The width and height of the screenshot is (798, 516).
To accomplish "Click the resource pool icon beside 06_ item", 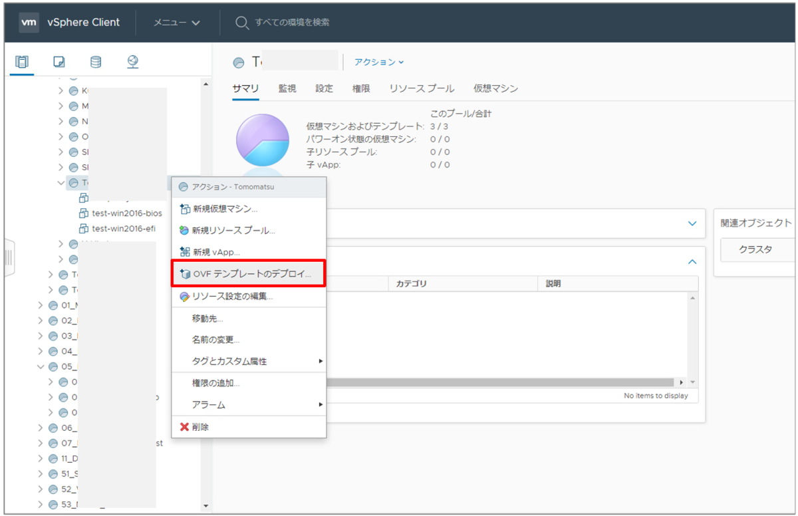I will click(x=53, y=428).
